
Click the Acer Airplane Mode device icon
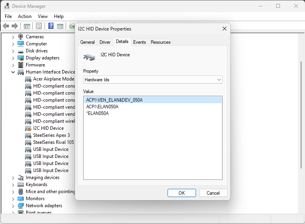pos(28,79)
